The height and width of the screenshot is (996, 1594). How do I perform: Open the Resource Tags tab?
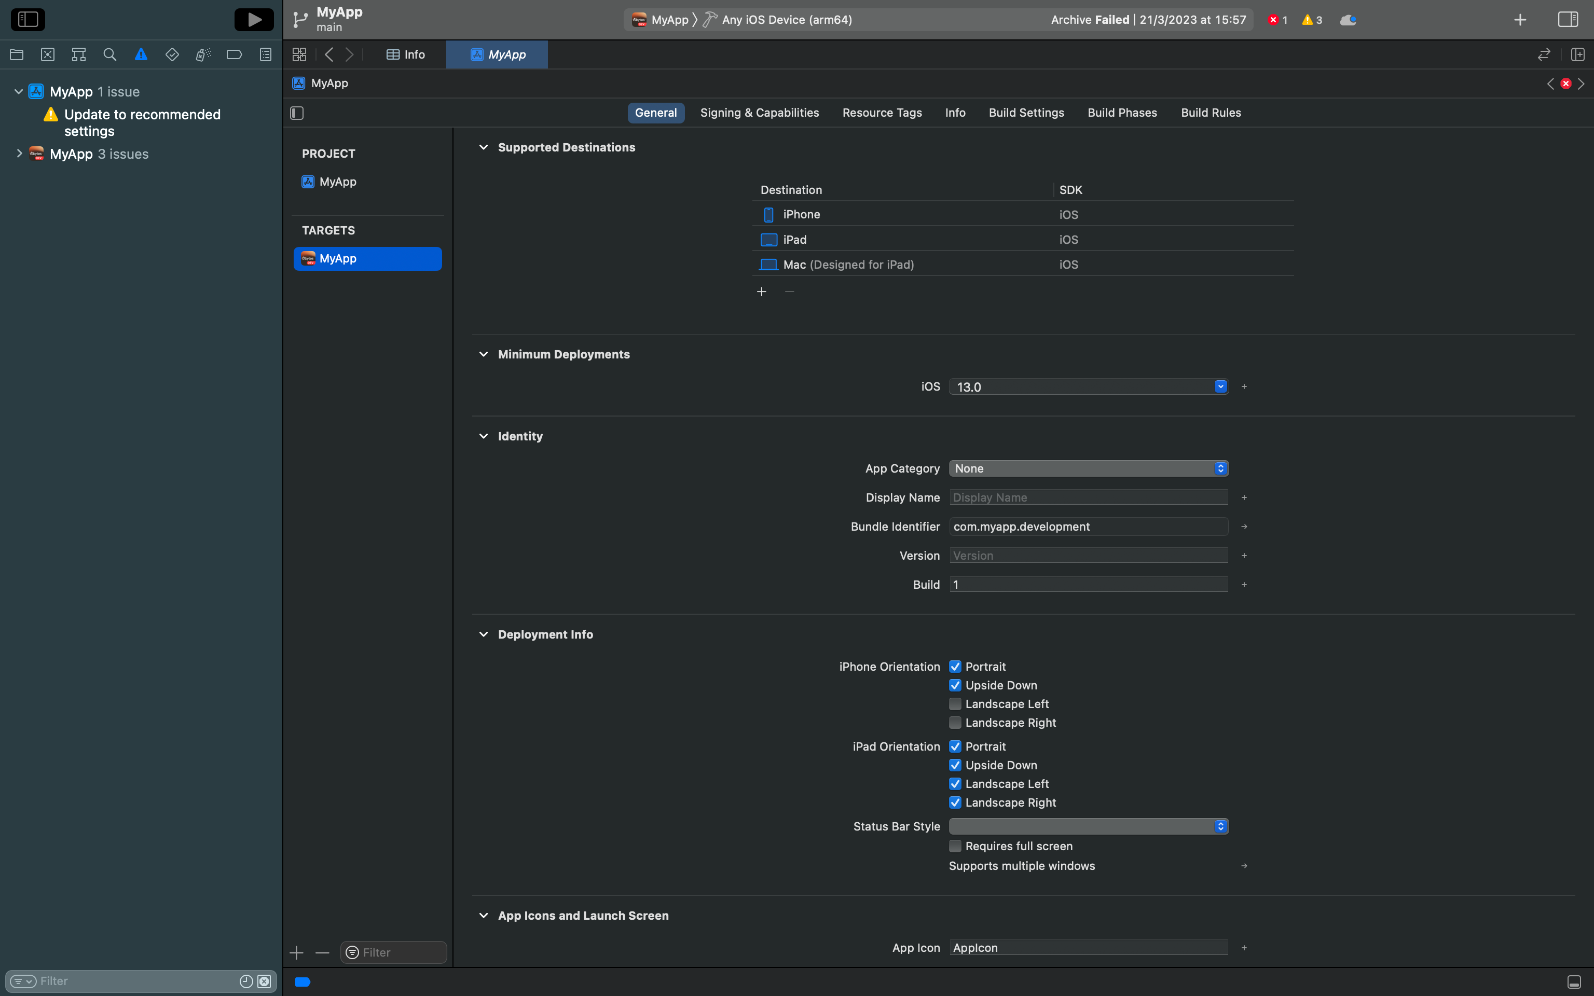(882, 113)
